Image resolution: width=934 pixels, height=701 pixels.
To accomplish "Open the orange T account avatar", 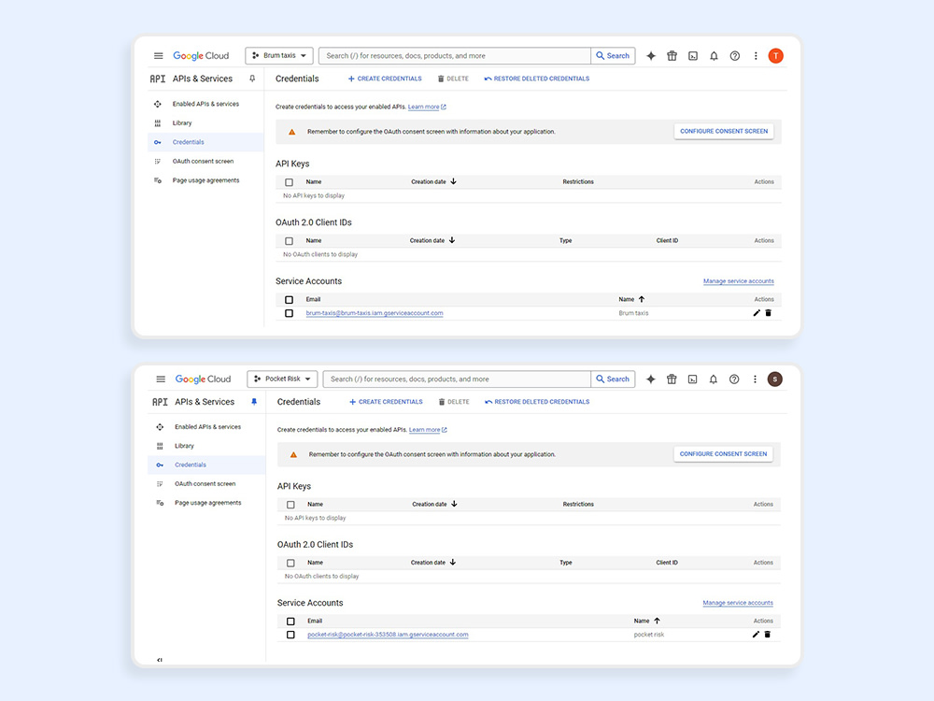I will click(775, 56).
